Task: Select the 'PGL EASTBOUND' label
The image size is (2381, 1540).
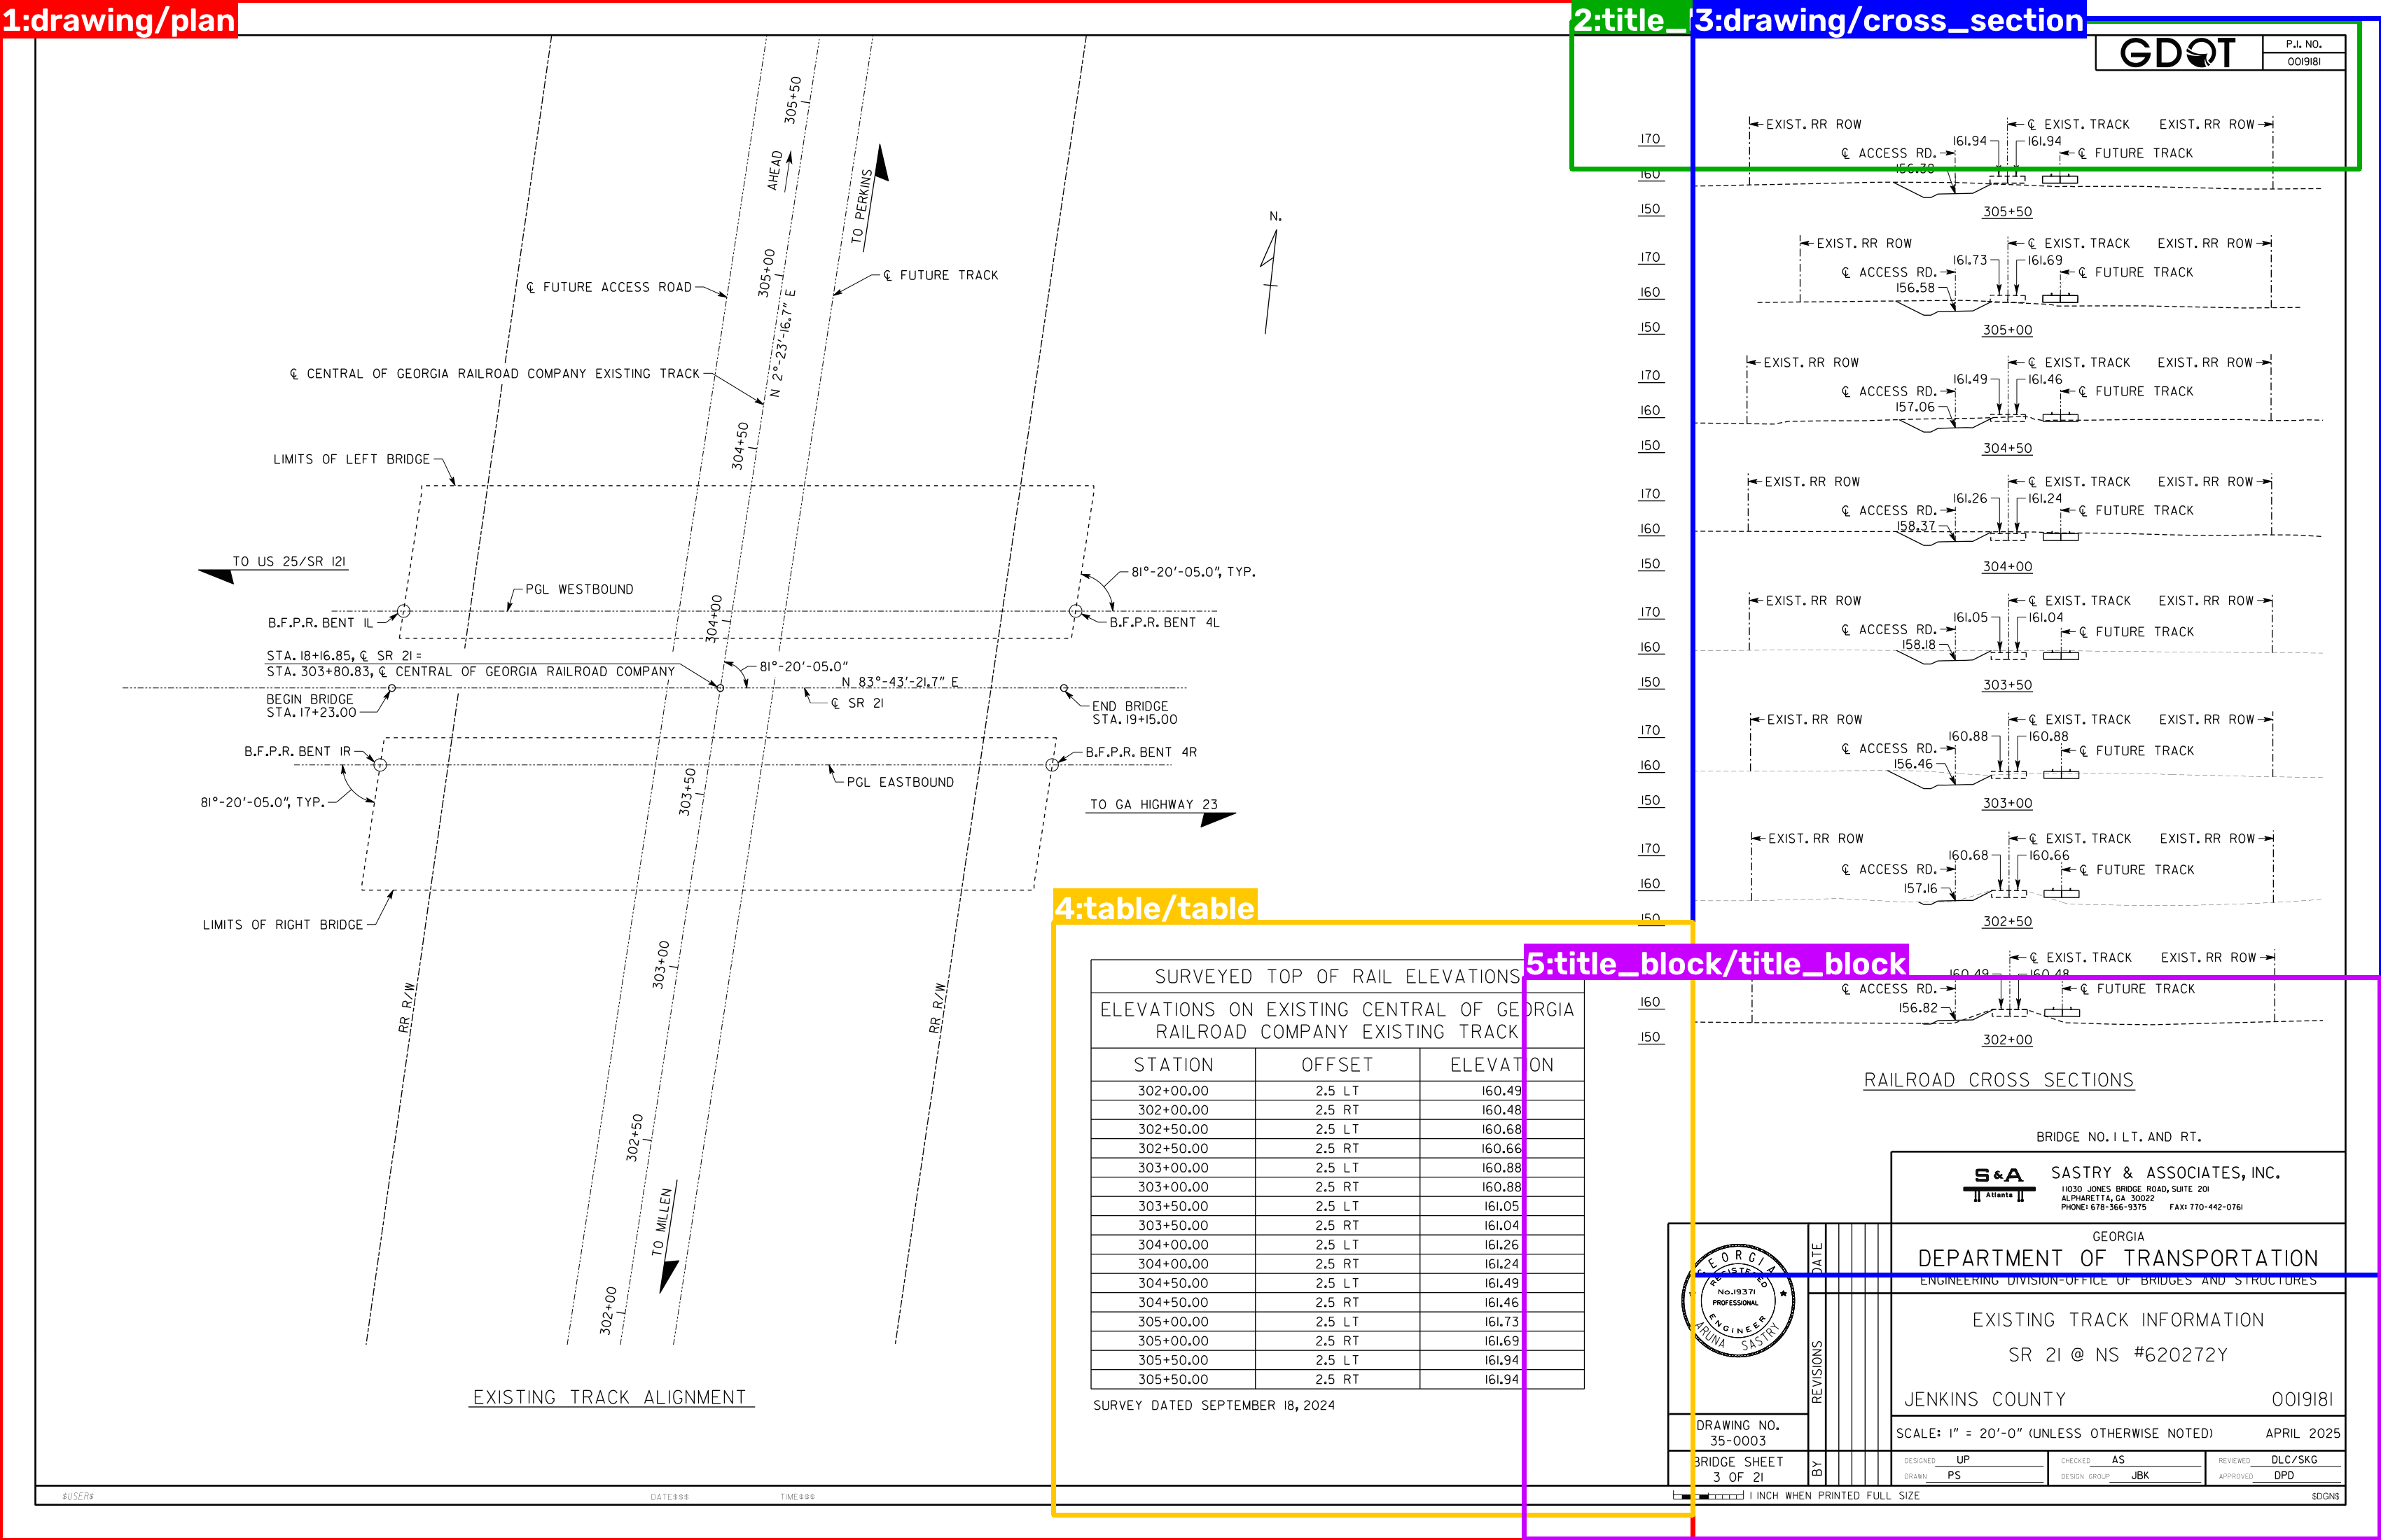Action: tap(901, 782)
